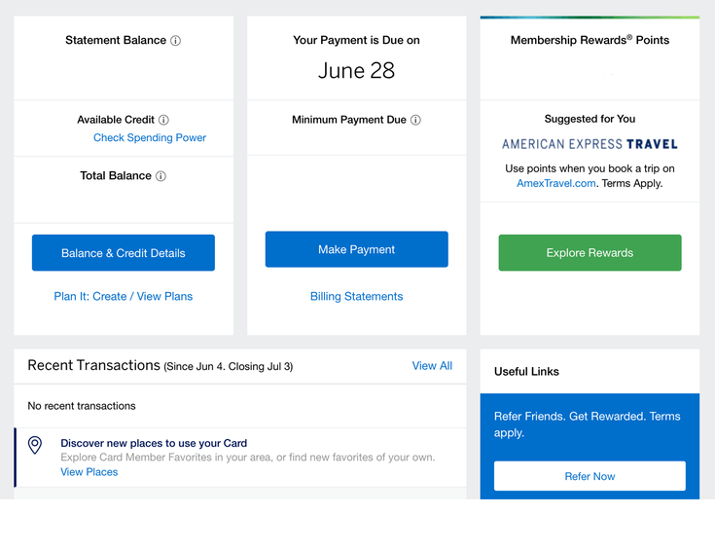Open Check Spending Power link

pos(150,138)
